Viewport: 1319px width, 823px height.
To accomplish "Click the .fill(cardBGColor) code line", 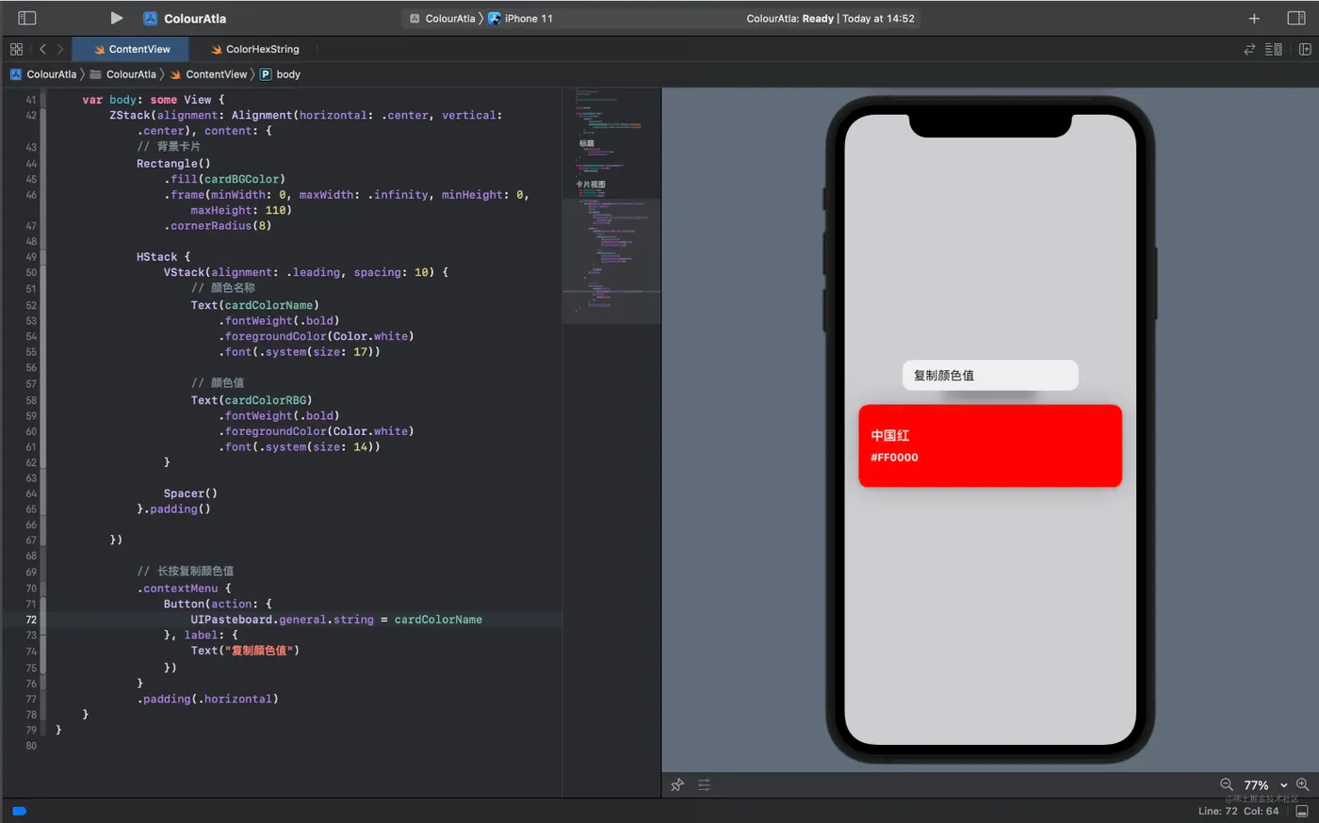I will (224, 179).
